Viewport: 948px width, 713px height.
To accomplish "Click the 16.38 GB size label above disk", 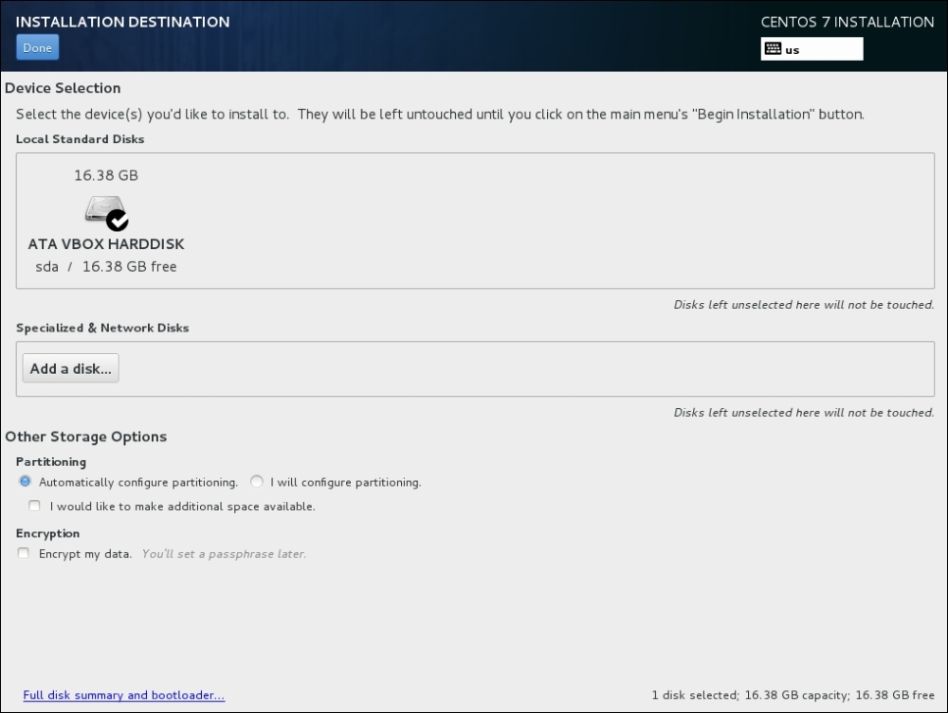I will pos(106,175).
